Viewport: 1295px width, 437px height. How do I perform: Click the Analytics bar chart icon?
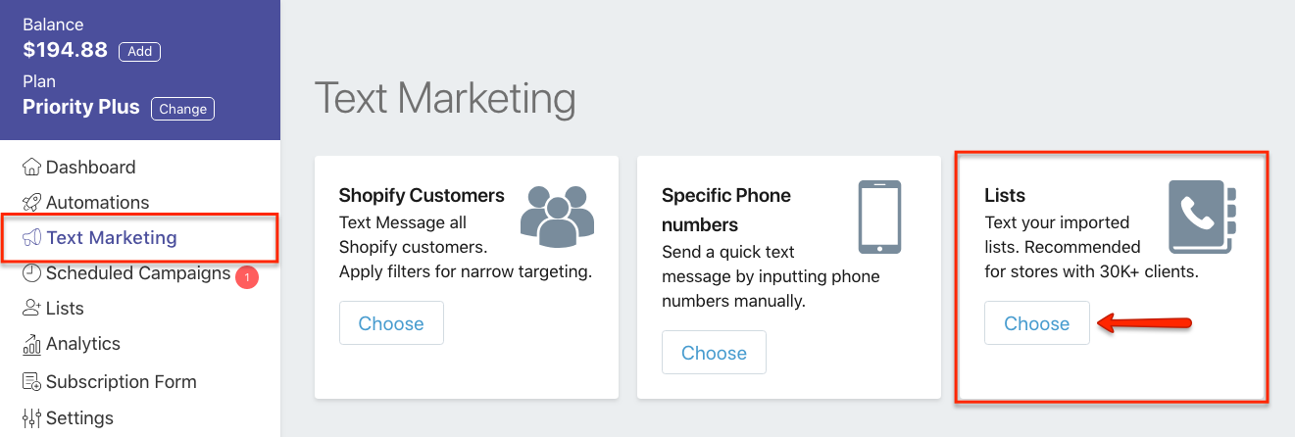click(x=32, y=344)
